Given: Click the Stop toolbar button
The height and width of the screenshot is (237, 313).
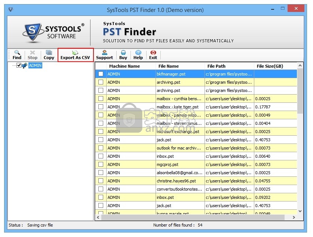Looking at the screenshot, I should coord(32,55).
